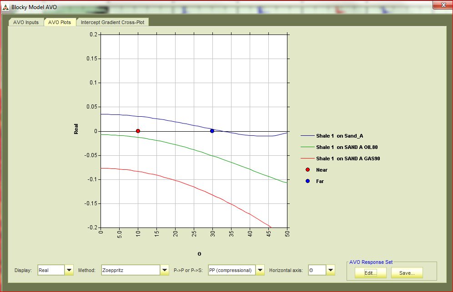Screen dimensions: 453x292
Task: Click the red Near legend dot
Action: 308,170
